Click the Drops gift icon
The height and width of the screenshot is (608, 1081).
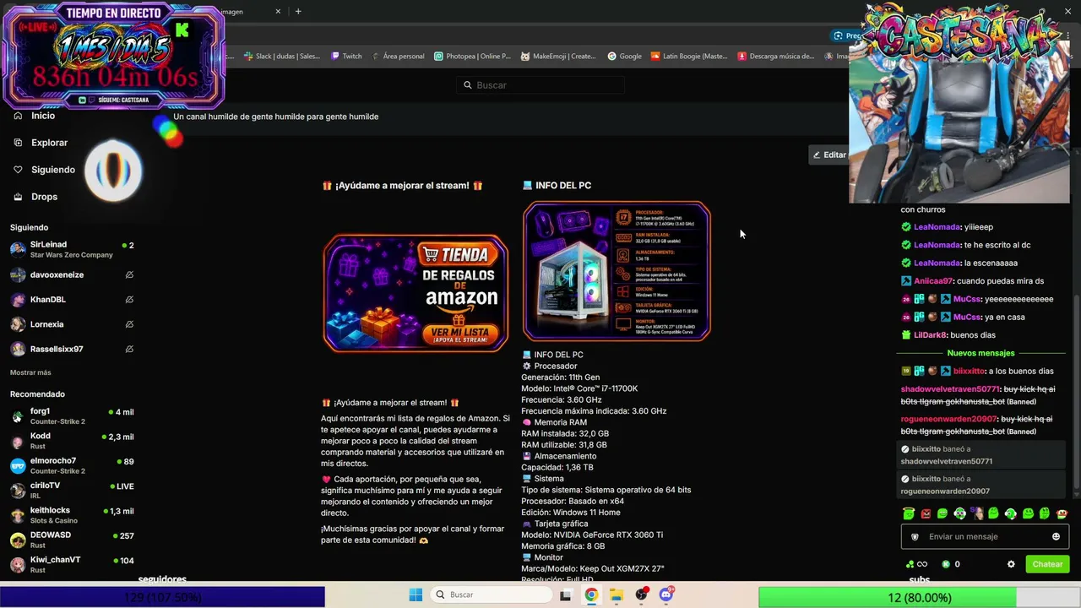18,197
